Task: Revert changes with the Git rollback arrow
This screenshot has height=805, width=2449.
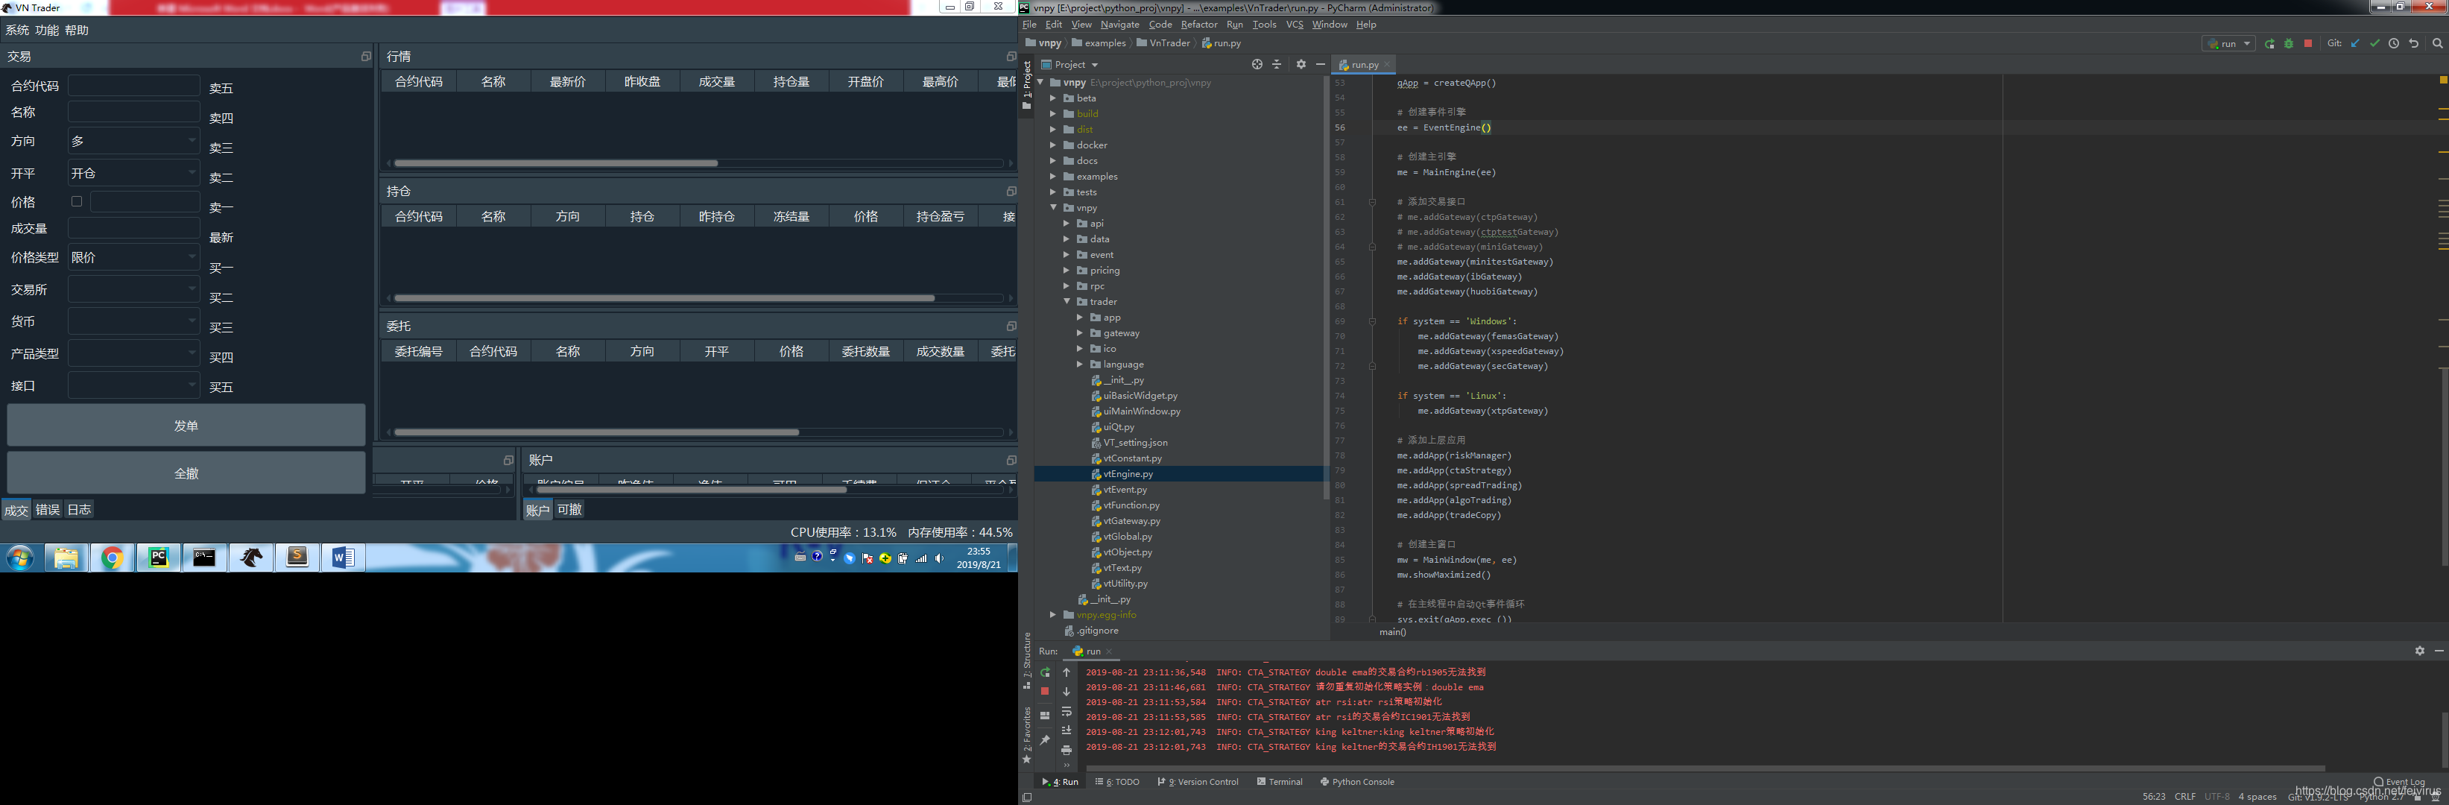Action: coord(2414,44)
